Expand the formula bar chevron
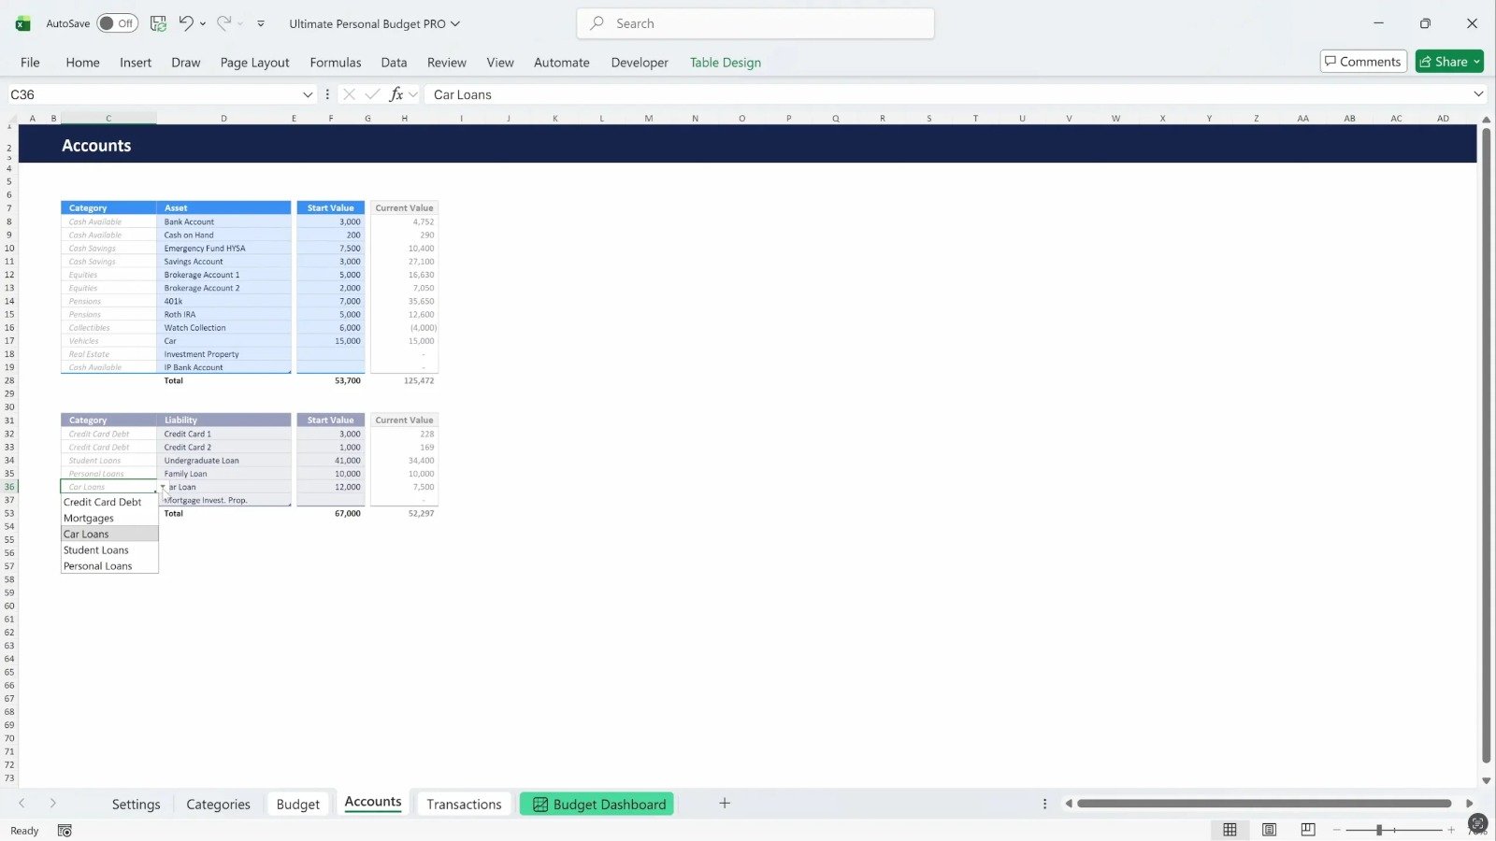 coord(1478,94)
